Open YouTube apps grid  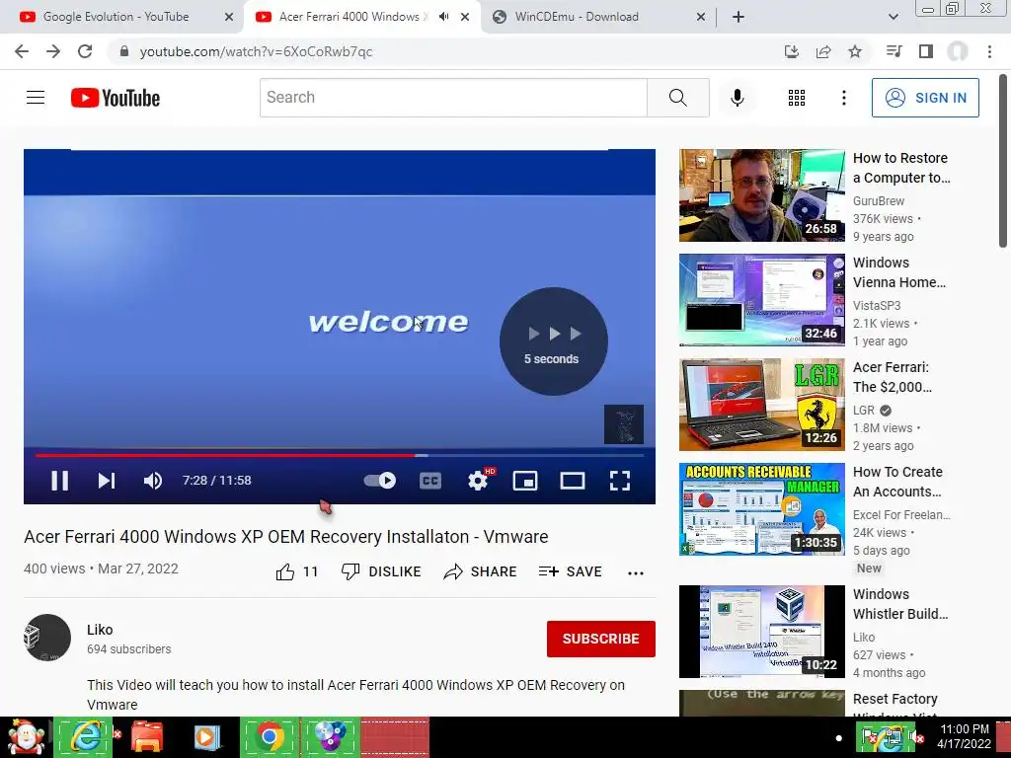(x=797, y=98)
